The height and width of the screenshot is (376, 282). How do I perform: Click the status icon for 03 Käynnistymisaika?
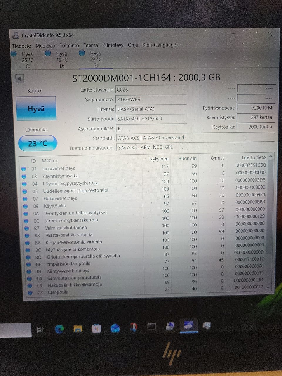[24, 177]
